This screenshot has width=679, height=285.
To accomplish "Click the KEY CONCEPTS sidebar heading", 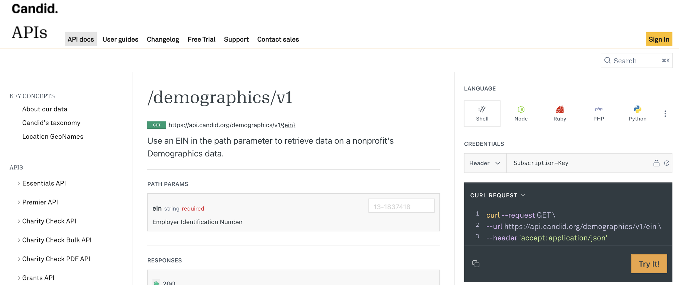I will 32,96.
